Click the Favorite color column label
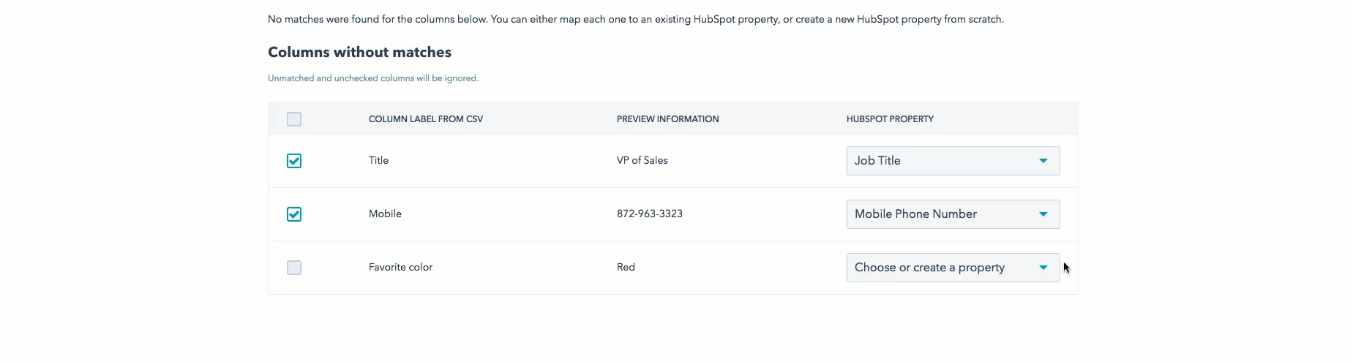Screen dimensions: 1353x362 pyautogui.click(x=400, y=268)
